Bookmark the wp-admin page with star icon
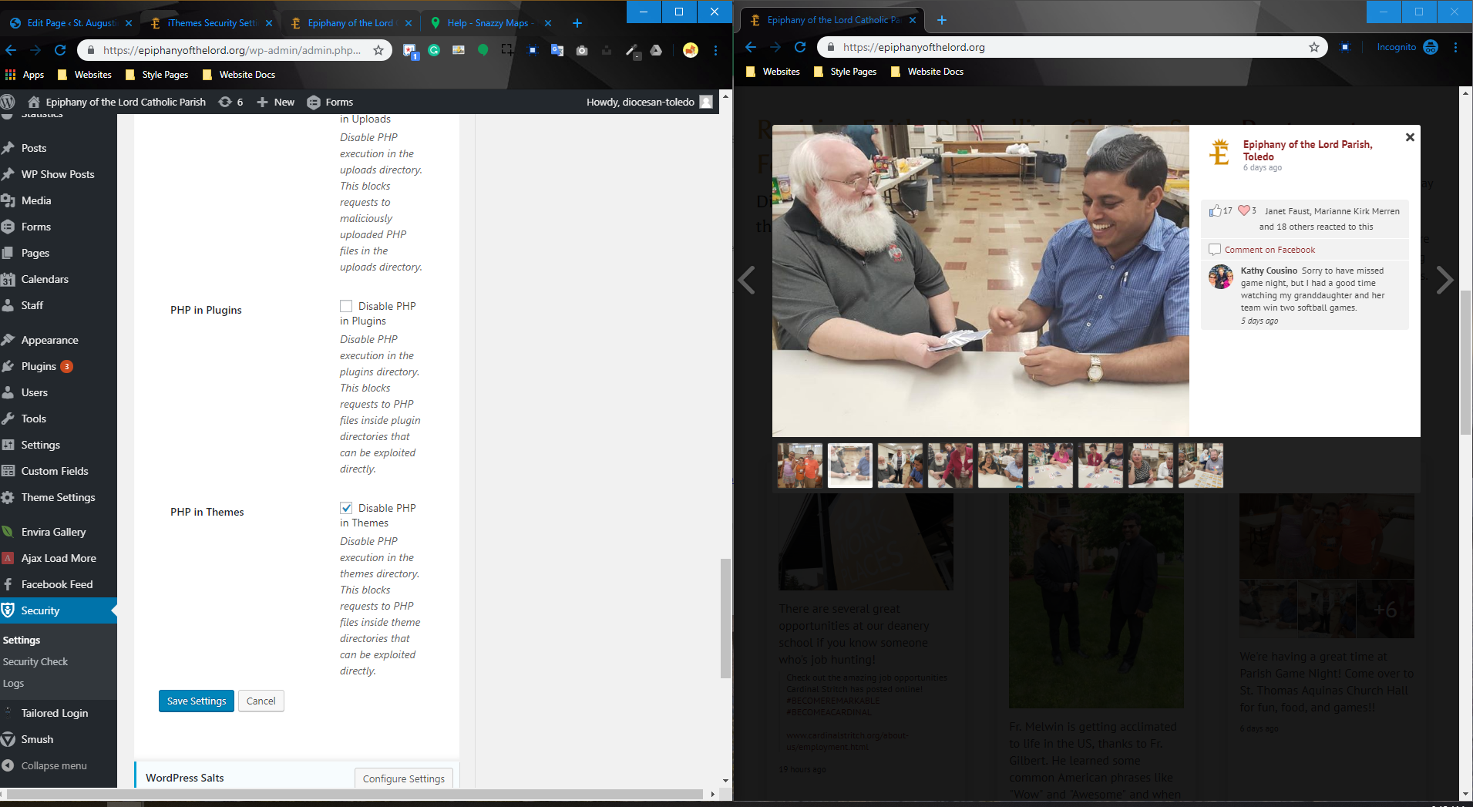Viewport: 1473px width, 807px height. (378, 50)
